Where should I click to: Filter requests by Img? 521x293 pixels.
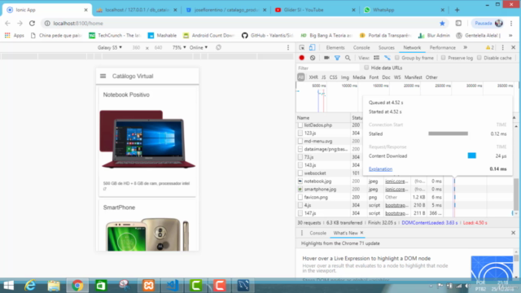(x=344, y=77)
